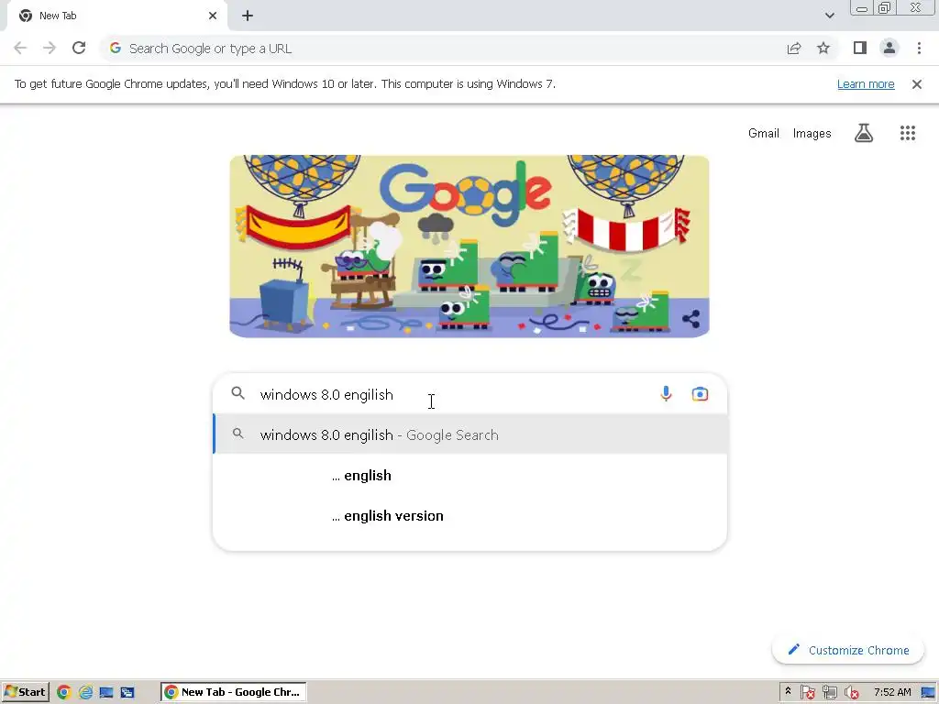This screenshot has width=939, height=704.
Task: Share the Google Doodle
Action: point(691,318)
